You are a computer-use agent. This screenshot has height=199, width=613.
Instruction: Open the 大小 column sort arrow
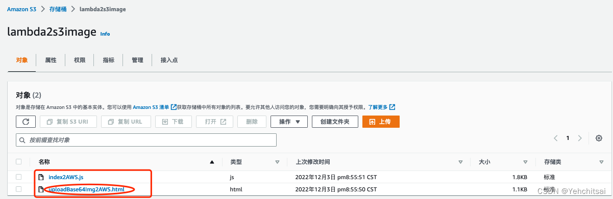(525, 162)
